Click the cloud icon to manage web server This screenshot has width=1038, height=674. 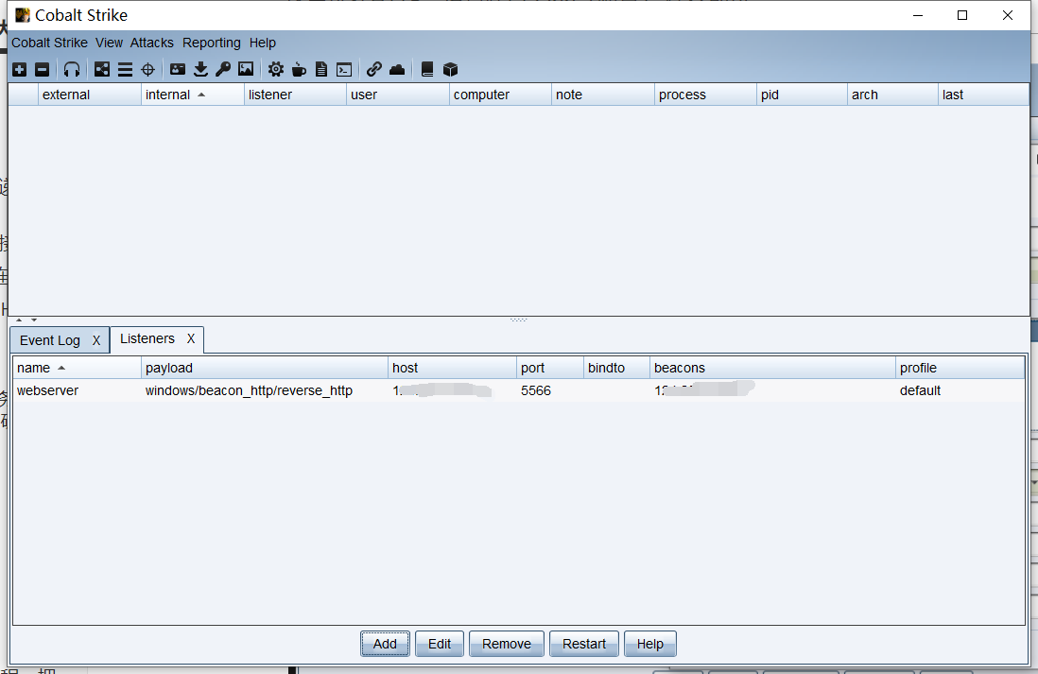click(397, 70)
